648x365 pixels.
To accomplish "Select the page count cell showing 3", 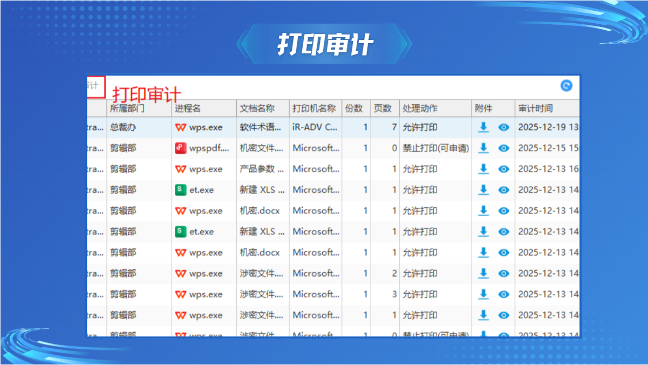I will [x=385, y=294].
